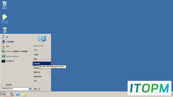Open Windows PowerShell from the taskbar
173x97 pixels.
[x=18, y=94]
